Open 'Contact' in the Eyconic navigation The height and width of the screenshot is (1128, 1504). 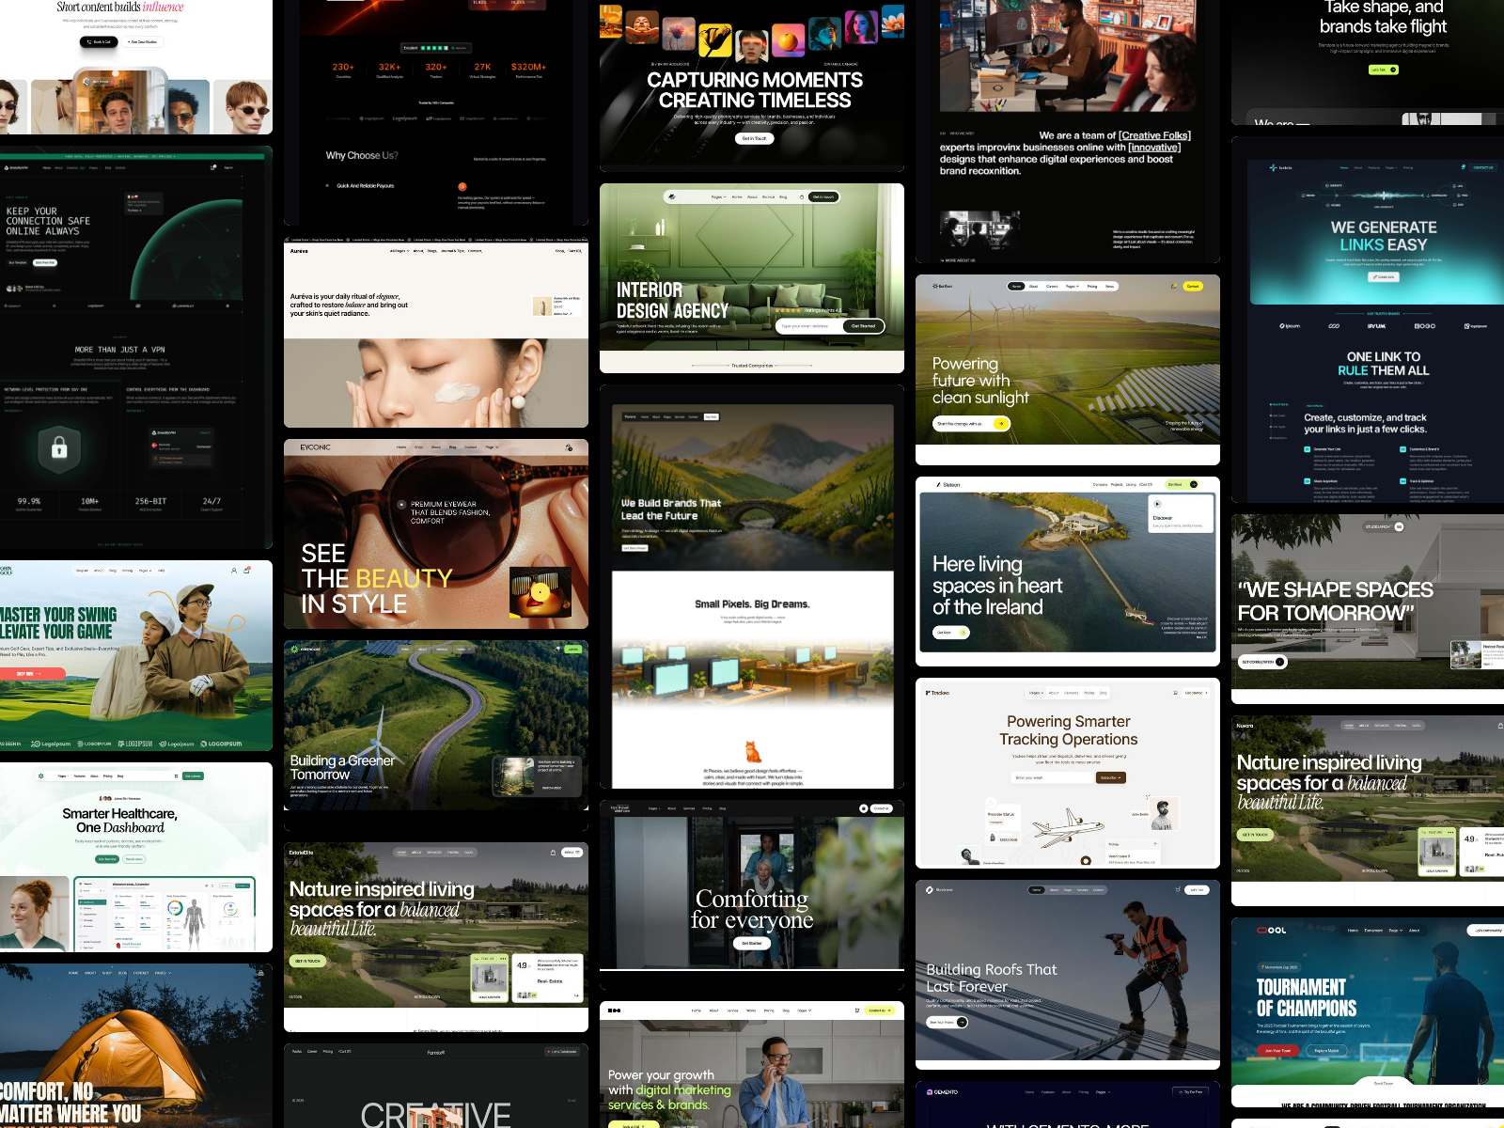471,447
